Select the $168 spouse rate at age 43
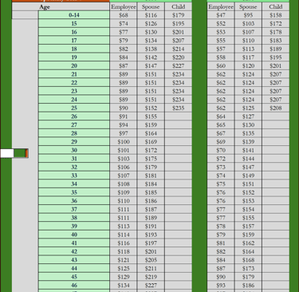The height and width of the screenshot is (292, 299). click(248, 260)
